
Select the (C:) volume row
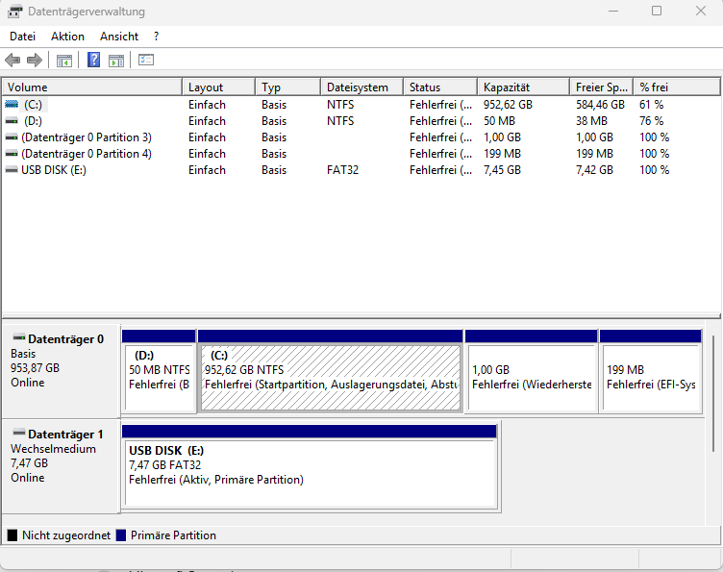[361, 105]
